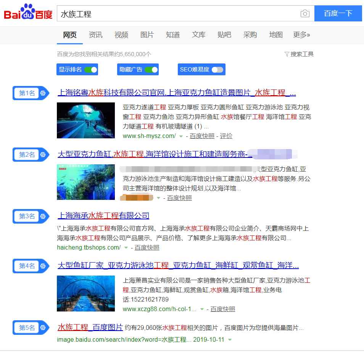
Task: Open the second result's coral reef thumbnail
Action: pyautogui.click(x=86, y=182)
